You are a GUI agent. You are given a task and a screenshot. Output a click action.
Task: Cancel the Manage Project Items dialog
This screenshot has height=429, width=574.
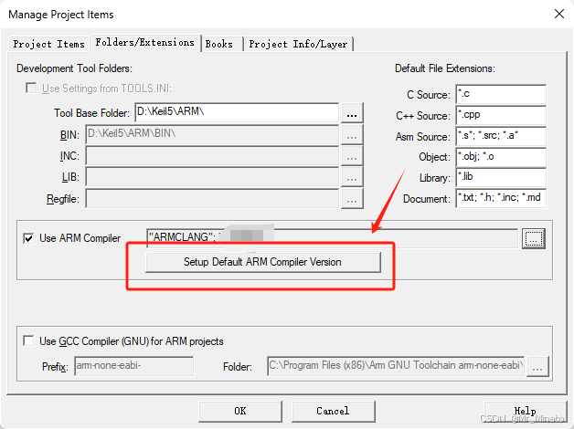click(333, 411)
